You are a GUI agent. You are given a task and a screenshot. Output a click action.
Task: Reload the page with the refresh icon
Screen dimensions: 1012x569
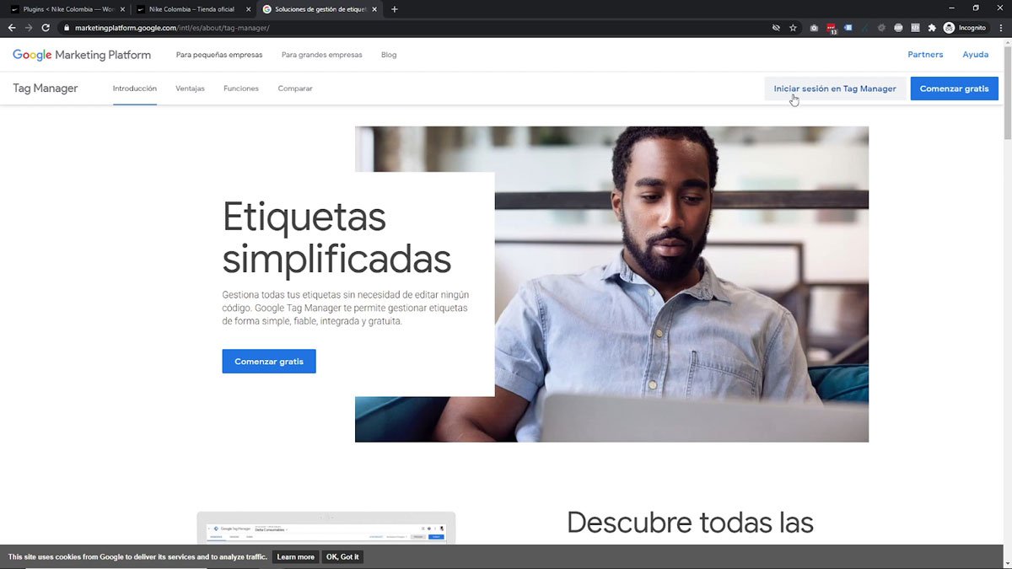pyautogui.click(x=46, y=28)
